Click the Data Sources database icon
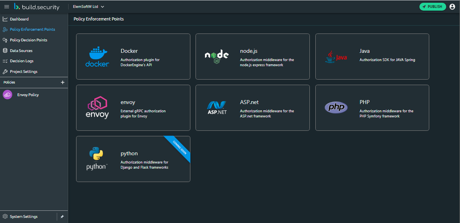460x223 pixels. [5, 51]
